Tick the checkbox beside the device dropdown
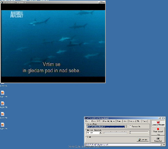 pos(130,126)
